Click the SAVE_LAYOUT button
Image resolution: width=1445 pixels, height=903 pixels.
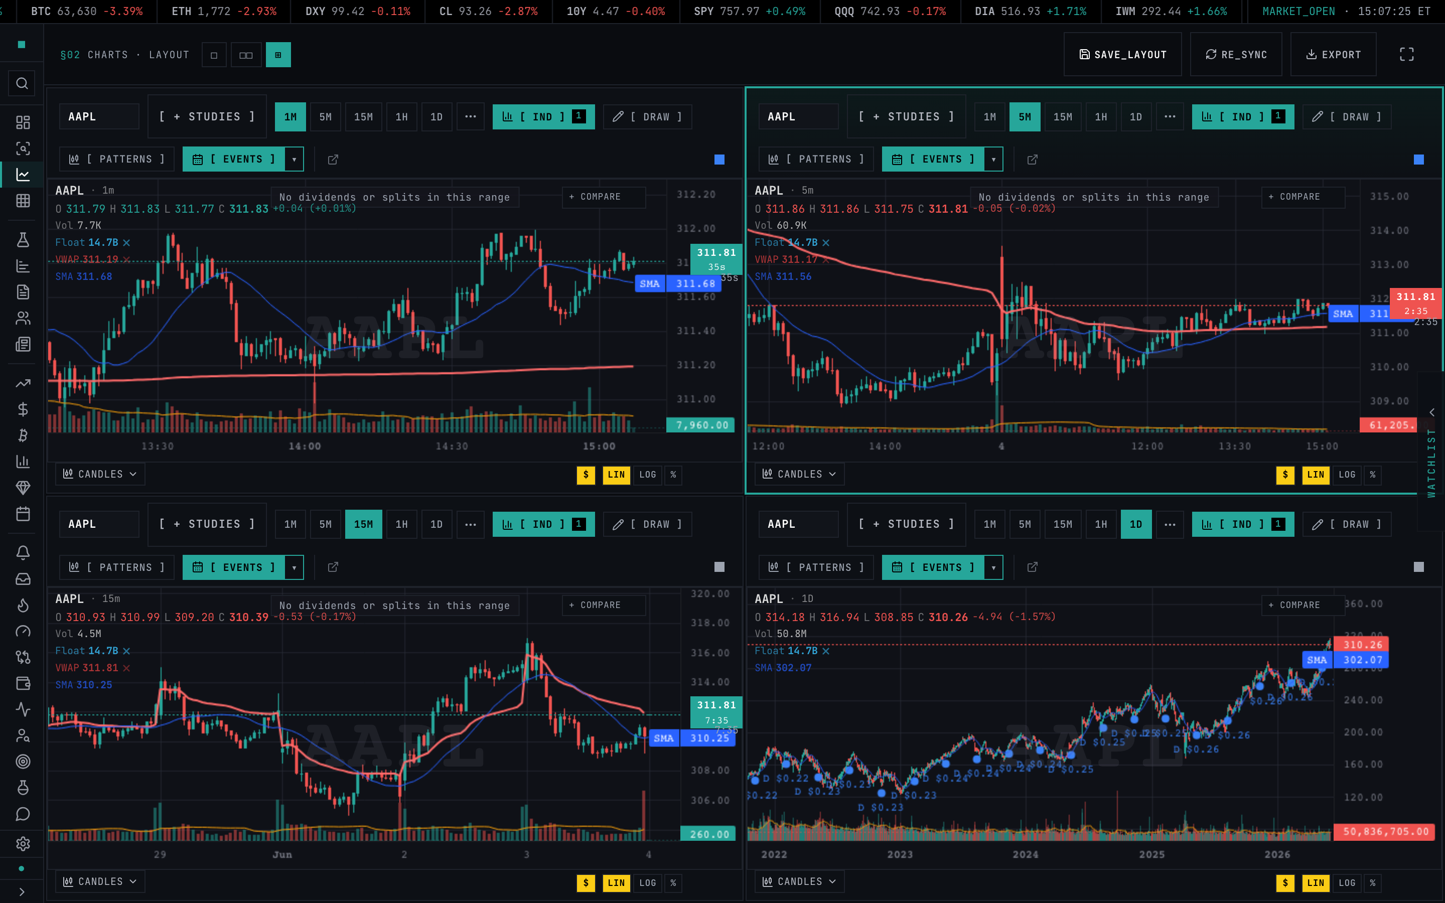point(1122,54)
